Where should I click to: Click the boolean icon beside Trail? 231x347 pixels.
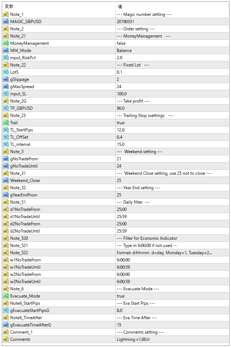click(x=6, y=123)
